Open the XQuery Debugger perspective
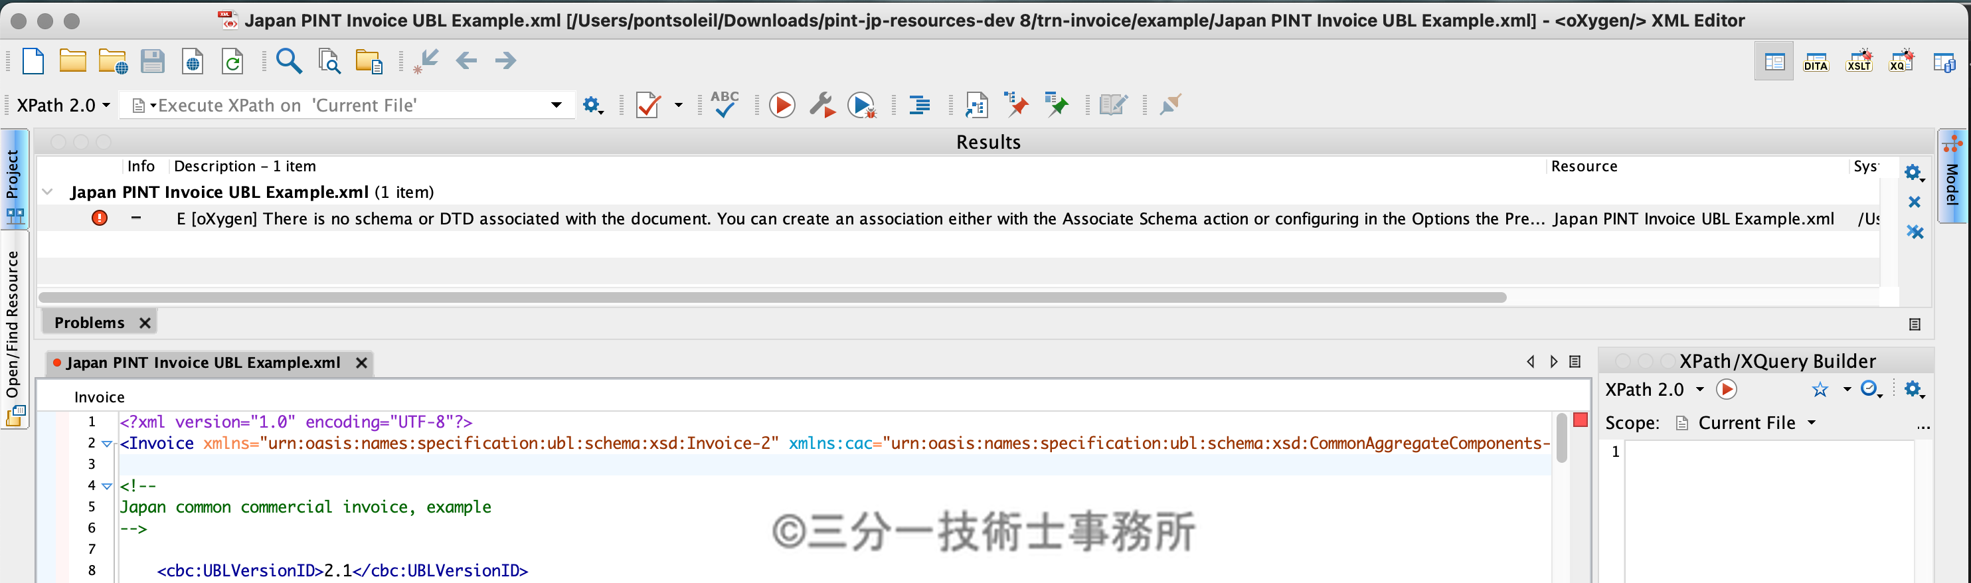This screenshot has width=1971, height=583. [1901, 60]
